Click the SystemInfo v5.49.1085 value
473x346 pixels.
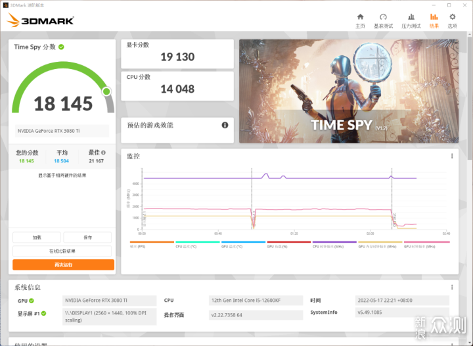tap(402, 312)
